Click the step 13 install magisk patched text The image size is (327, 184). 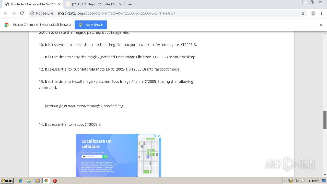pyautogui.click(x=116, y=85)
